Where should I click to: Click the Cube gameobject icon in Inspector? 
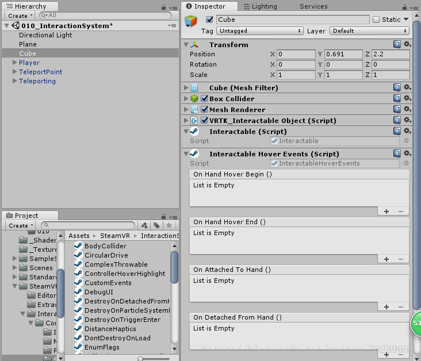pos(191,21)
